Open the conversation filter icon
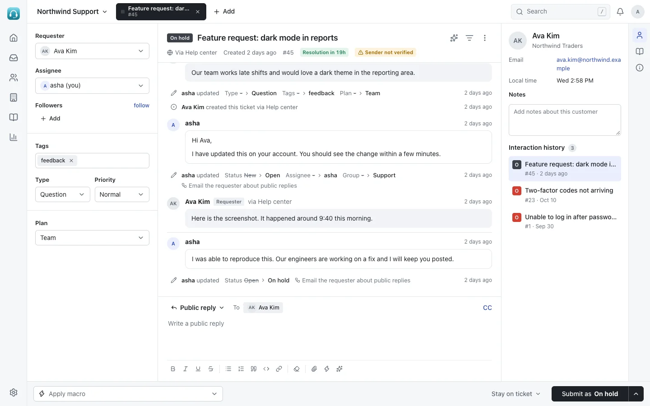This screenshot has height=406, width=650. pyautogui.click(x=469, y=38)
